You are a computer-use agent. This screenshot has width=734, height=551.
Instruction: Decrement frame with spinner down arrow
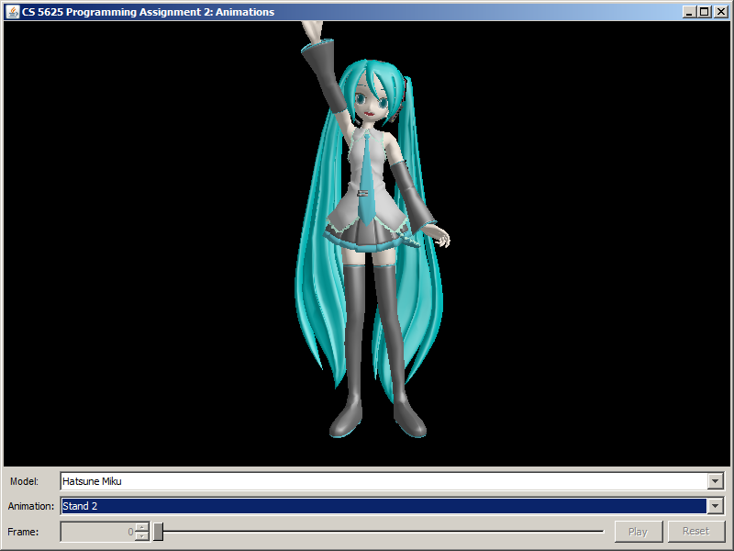[141, 536]
